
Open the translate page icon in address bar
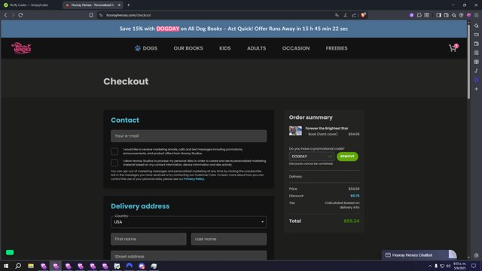pyautogui.click(x=337, y=15)
